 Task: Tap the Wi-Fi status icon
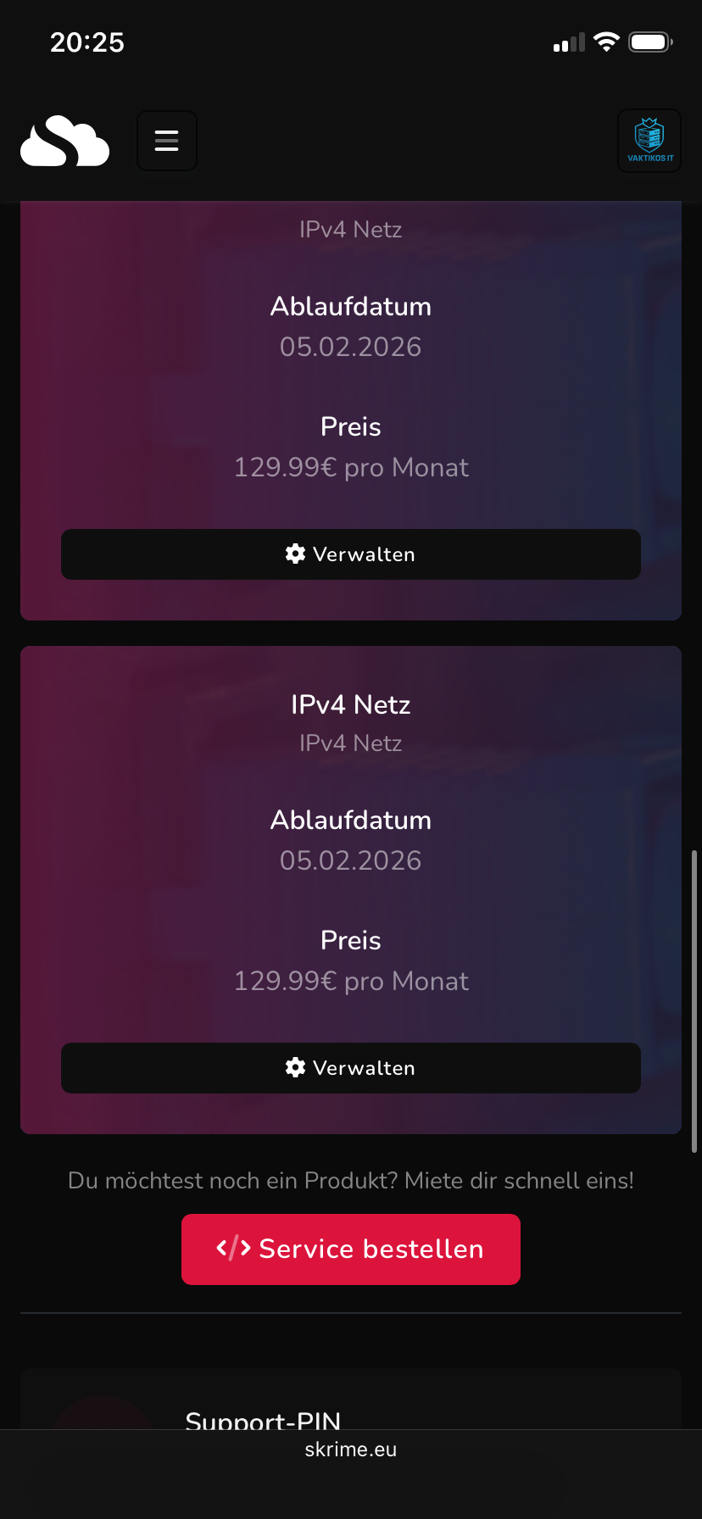[x=606, y=42]
